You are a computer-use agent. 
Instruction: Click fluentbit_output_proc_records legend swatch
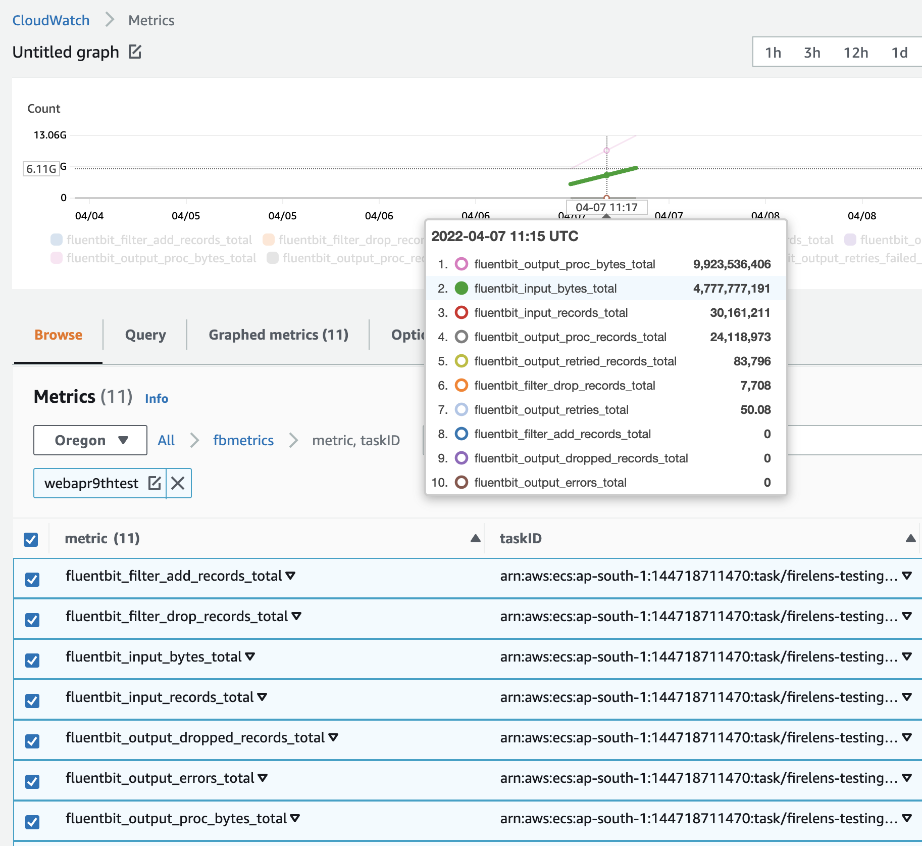(273, 258)
